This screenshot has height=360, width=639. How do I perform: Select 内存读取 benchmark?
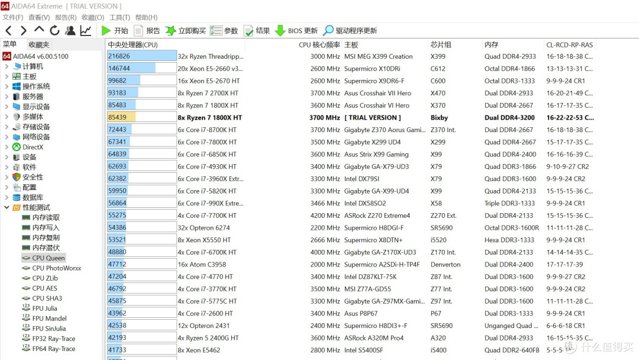pyautogui.click(x=41, y=217)
